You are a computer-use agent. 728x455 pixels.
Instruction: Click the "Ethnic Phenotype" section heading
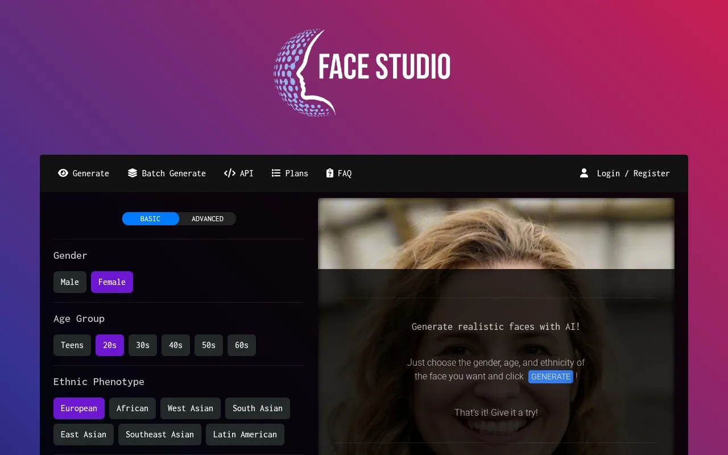click(99, 382)
